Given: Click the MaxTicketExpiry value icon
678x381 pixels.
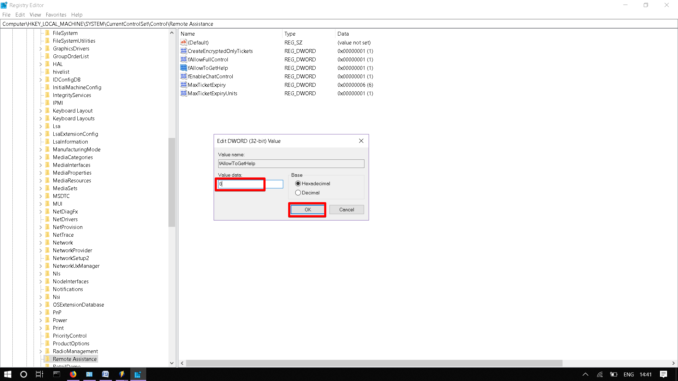Looking at the screenshot, I should click(183, 85).
